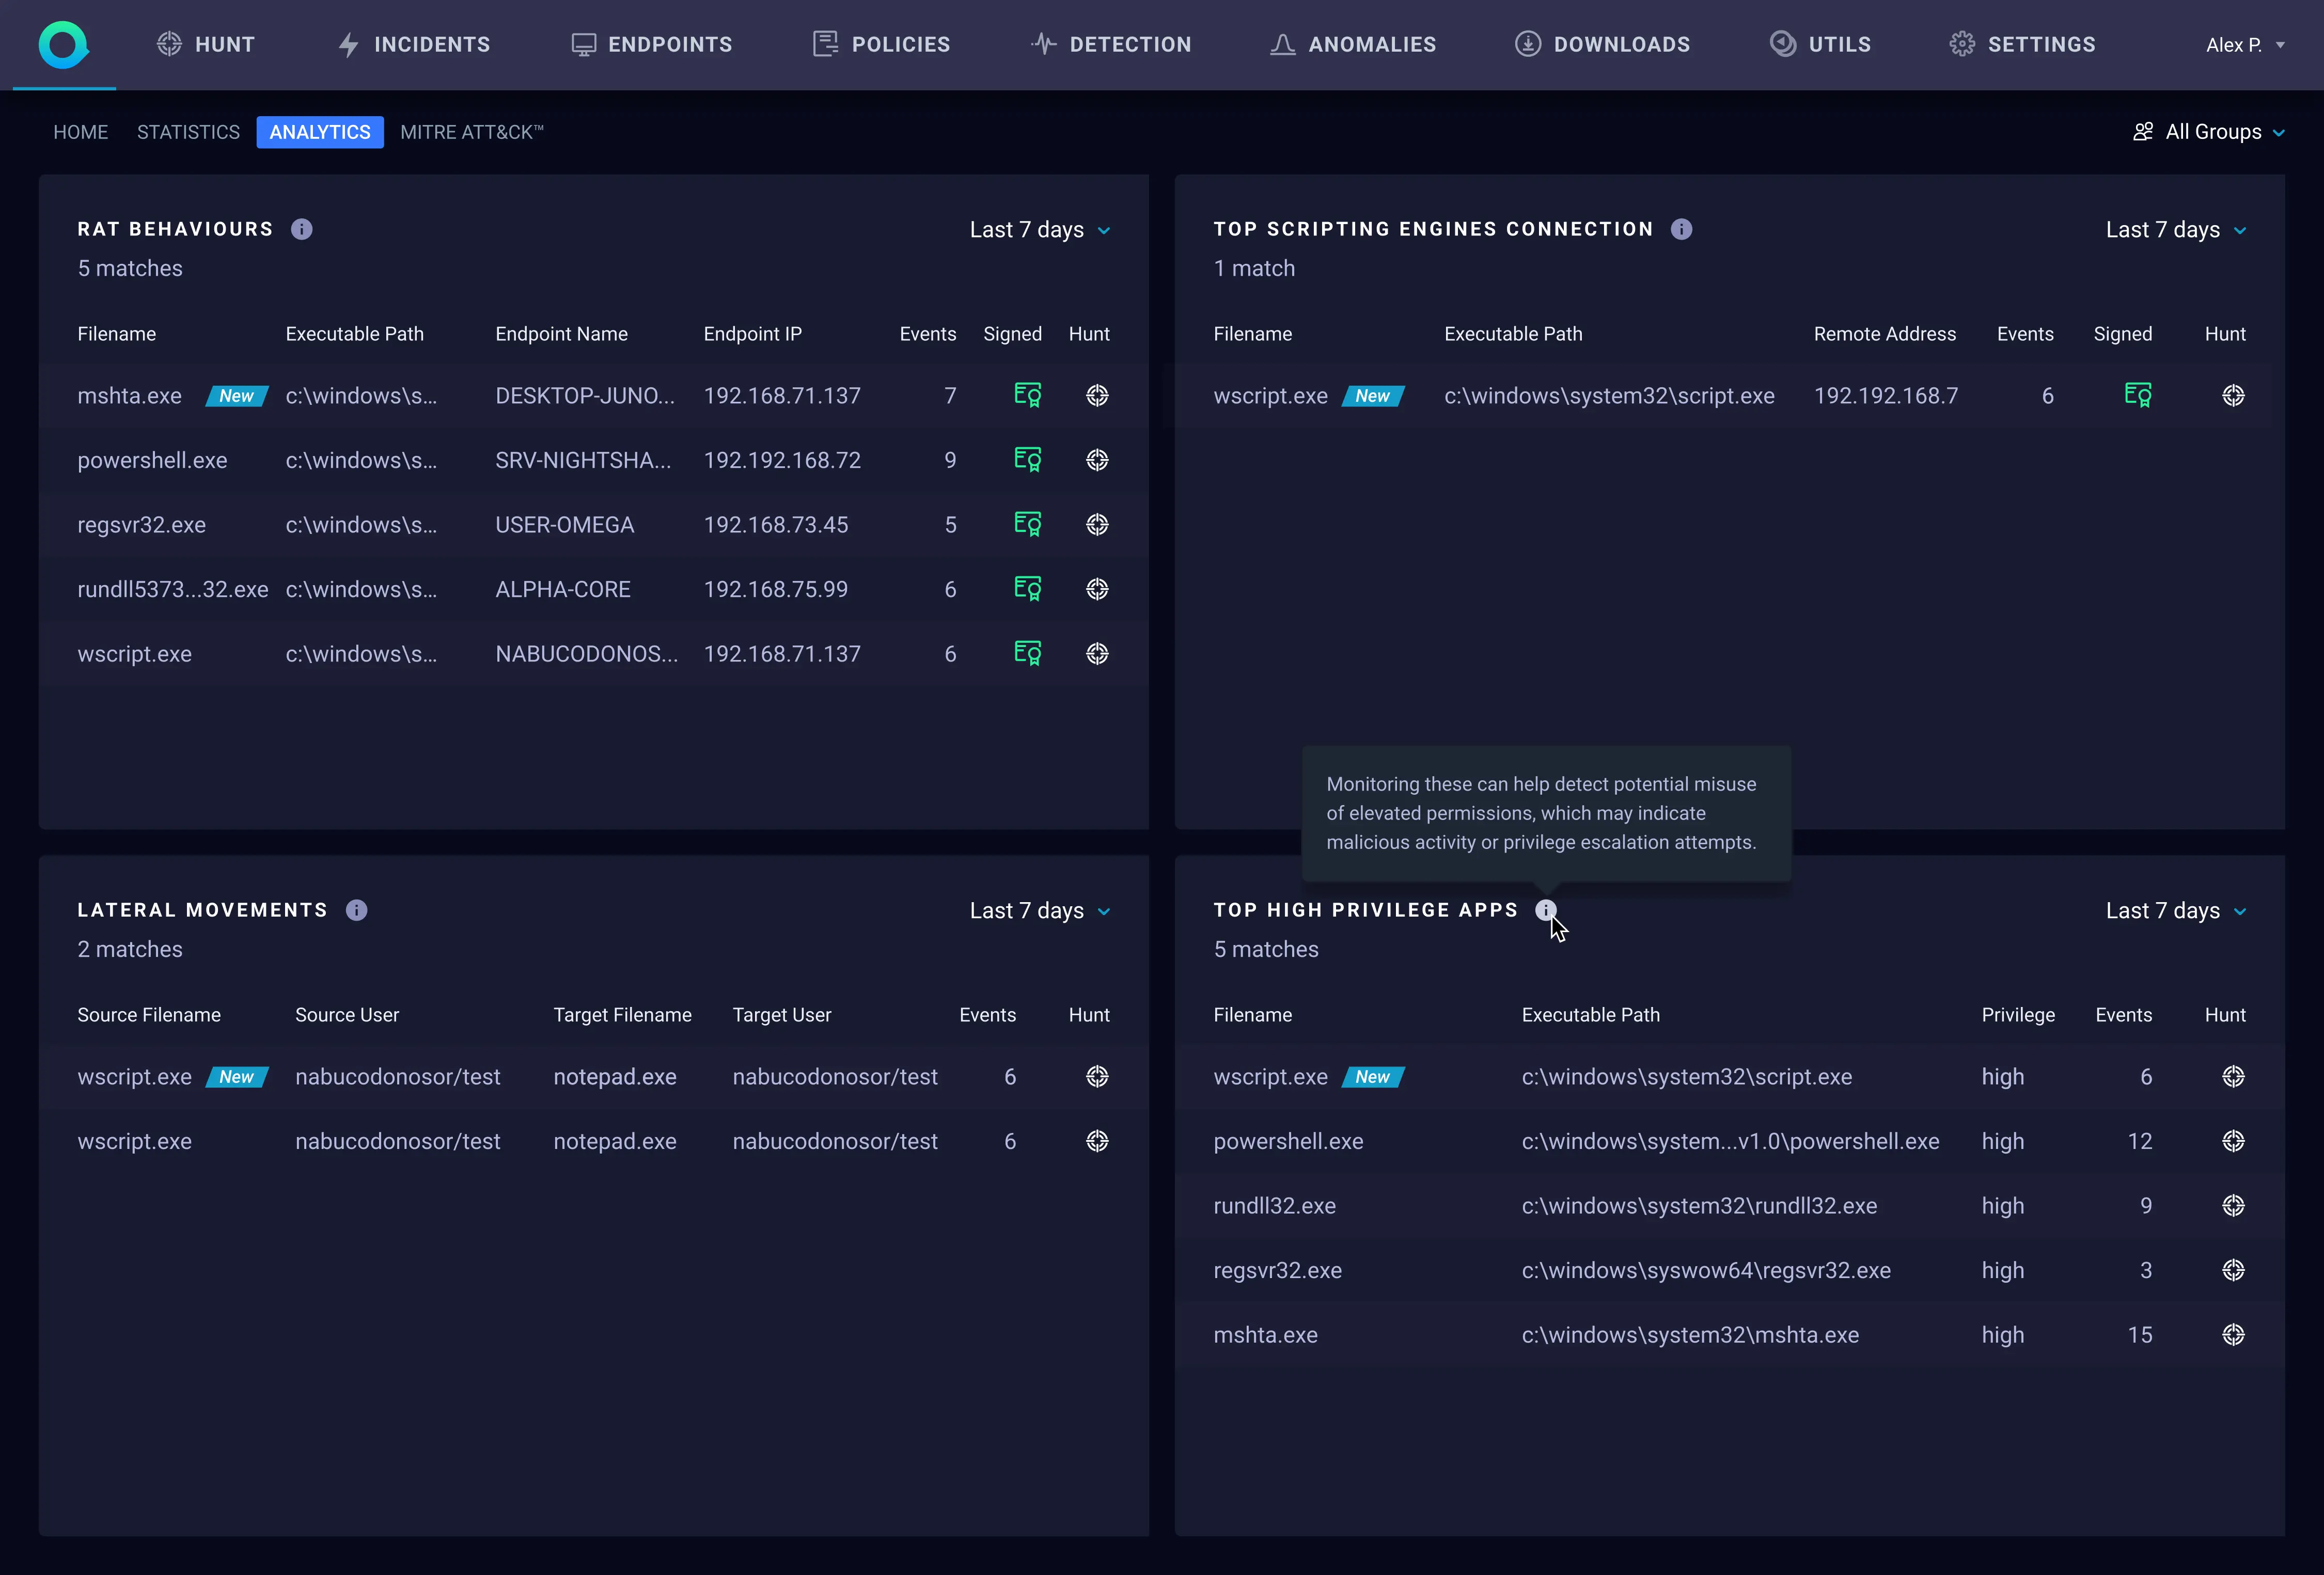Expand the Alex P. user menu

2245,45
